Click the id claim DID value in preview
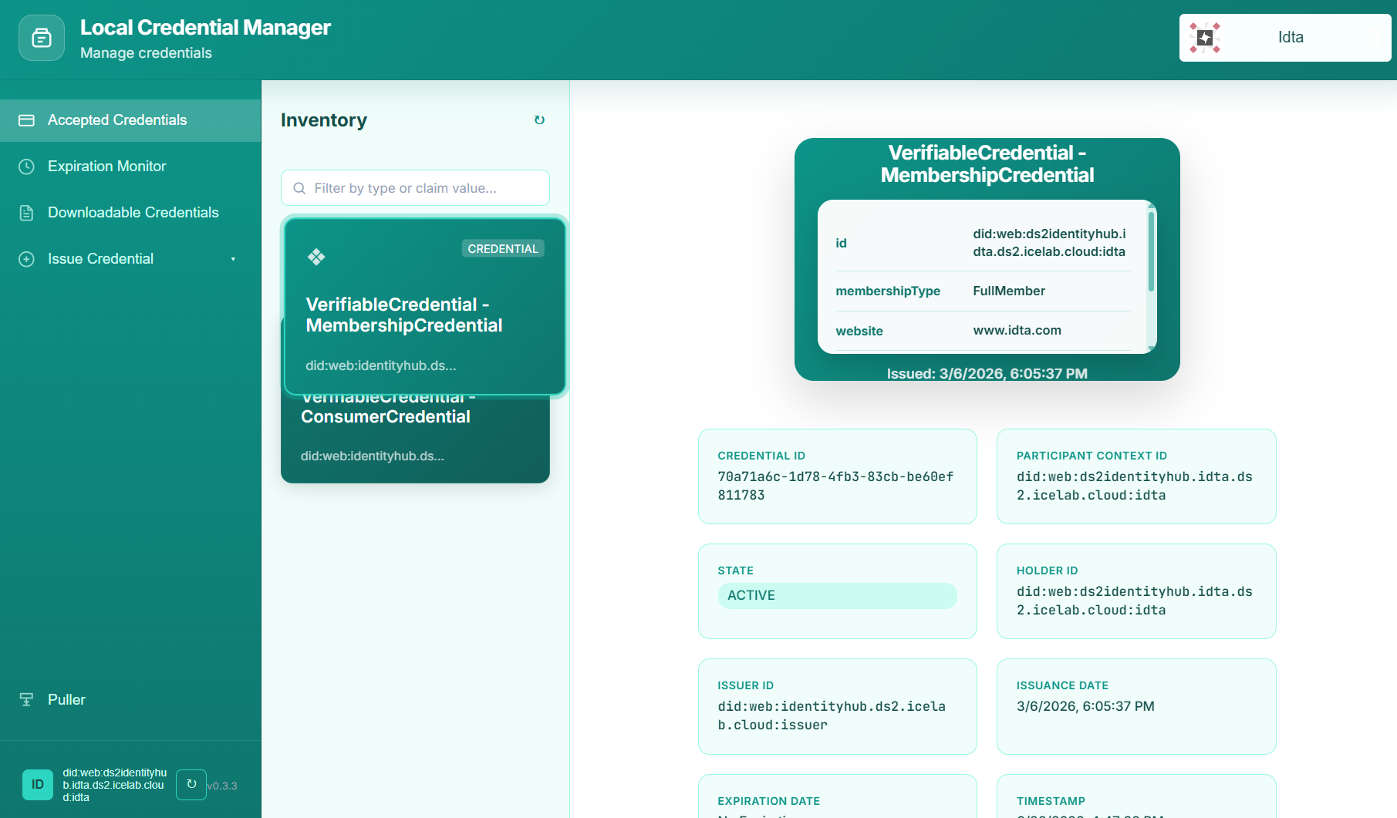 tap(1049, 243)
